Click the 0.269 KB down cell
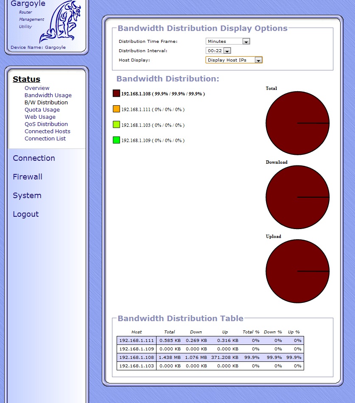355x403 pixels. [196, 341]
